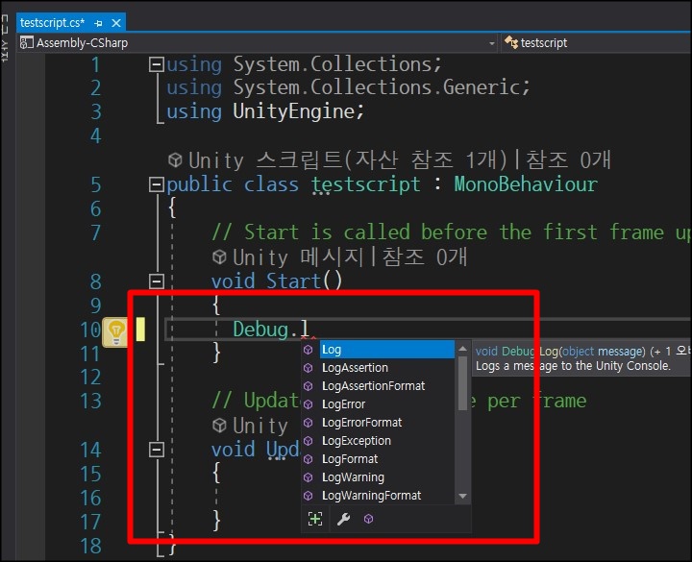Click the completion list scrollbar thumb
Image resolution: width=692 pixels, height=562 pixels.
click(x=462, y=383)
